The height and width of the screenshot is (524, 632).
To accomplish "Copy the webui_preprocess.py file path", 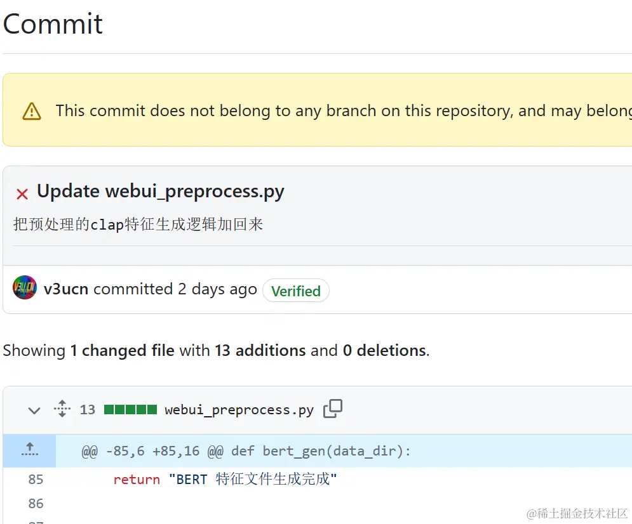I will (332, 409).
